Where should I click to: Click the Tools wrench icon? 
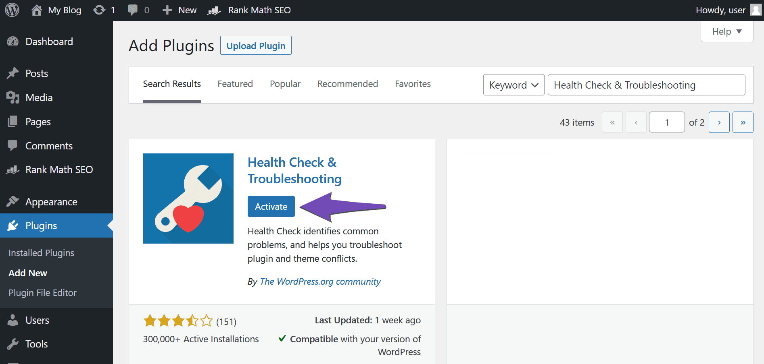[13, 344]
